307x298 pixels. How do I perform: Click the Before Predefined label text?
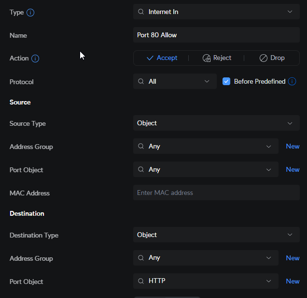point(260,81)
